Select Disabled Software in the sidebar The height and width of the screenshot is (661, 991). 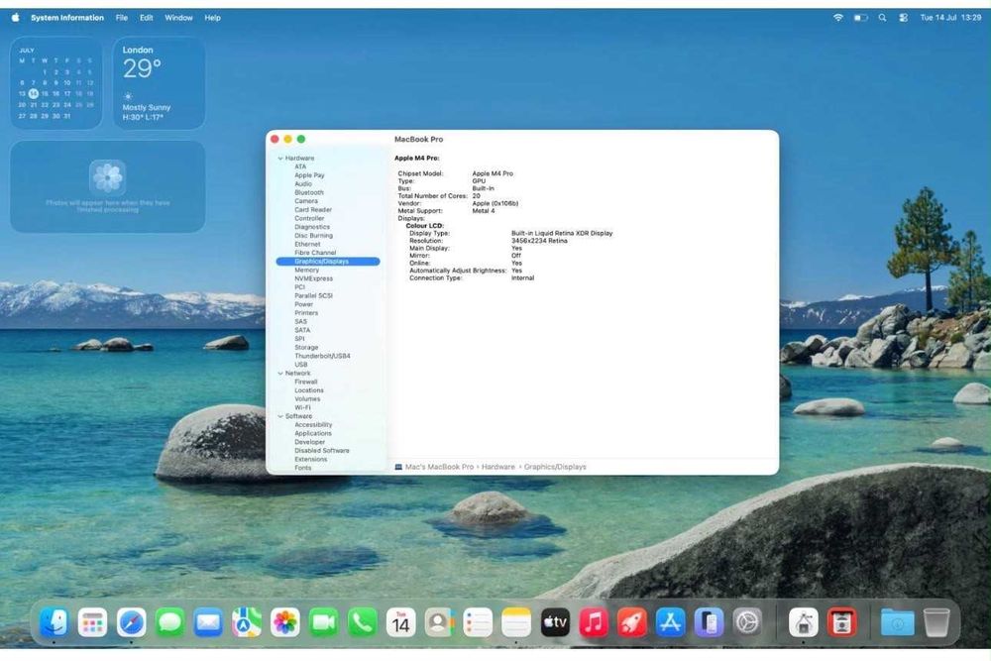(x=322, y=451)
